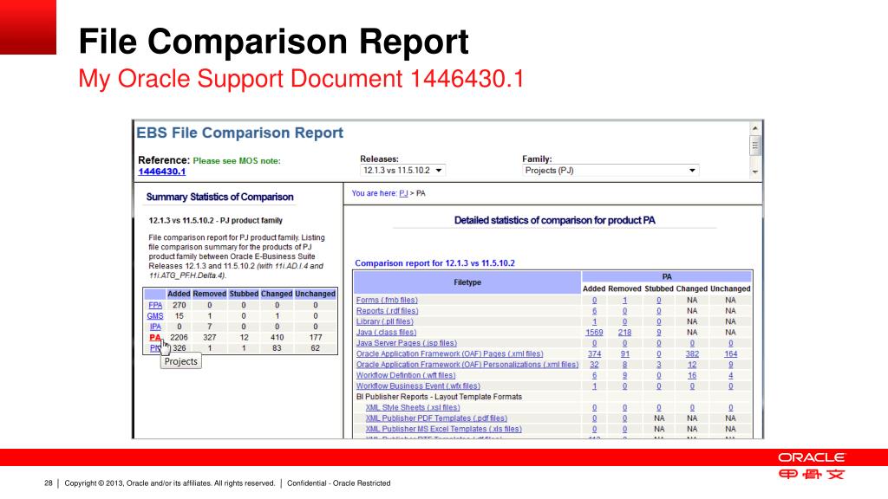The width and height of the screenshot is (888, 499).
Task: Open the red PA product link
Action: coord(155,337)
